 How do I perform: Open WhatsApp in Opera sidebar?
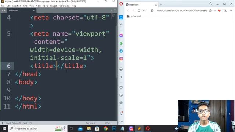click(121, 43)
